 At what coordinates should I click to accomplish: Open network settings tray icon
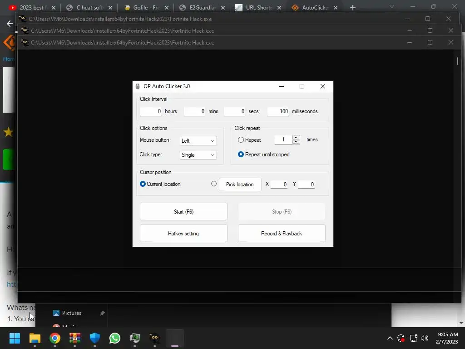(413, 338)
